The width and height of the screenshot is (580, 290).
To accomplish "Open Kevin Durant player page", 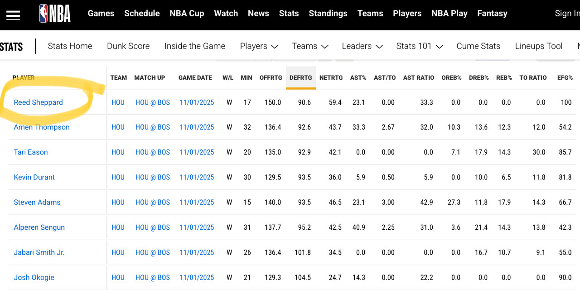I will click(34, 177).
